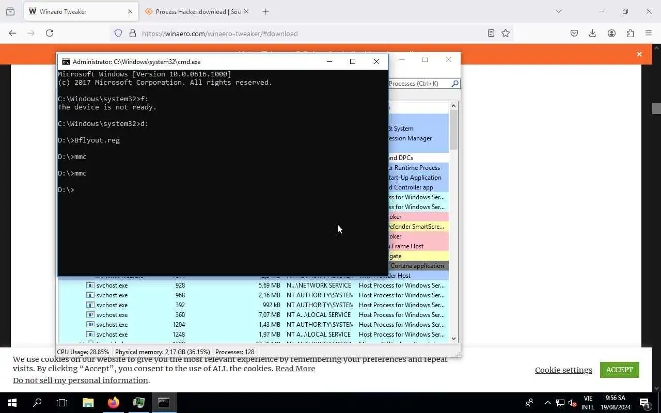Click the Process Hacker list scroll-down arrow
Image resolution: width=661 pixels, height=413 pixels.
[454, 338]
